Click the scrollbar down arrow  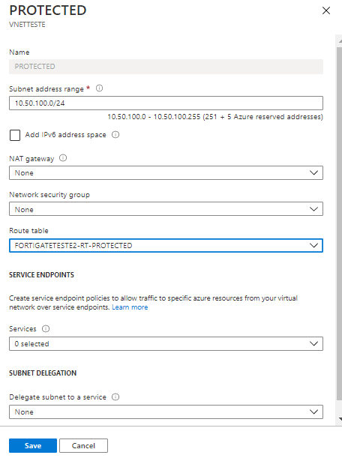340,419
